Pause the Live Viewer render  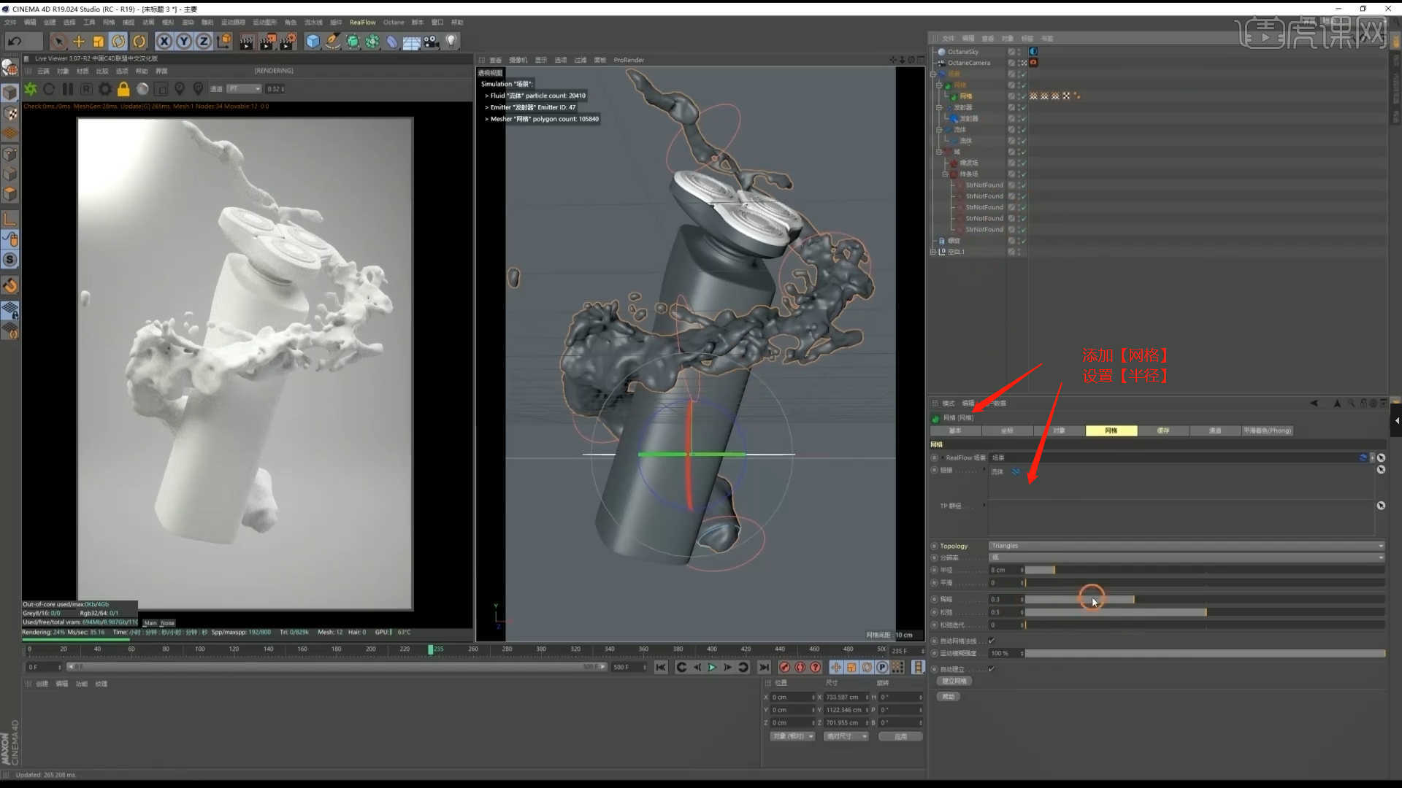[x=68, y=89]
